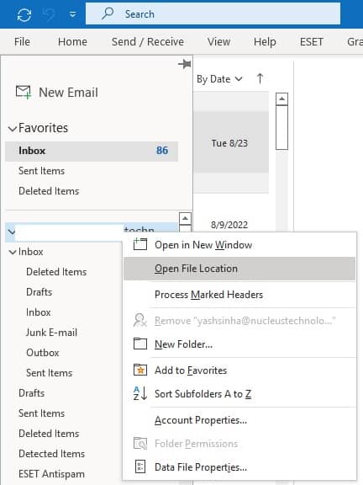Open the ESET ribbon tab

pyautogui.click(x=312, y=41)
